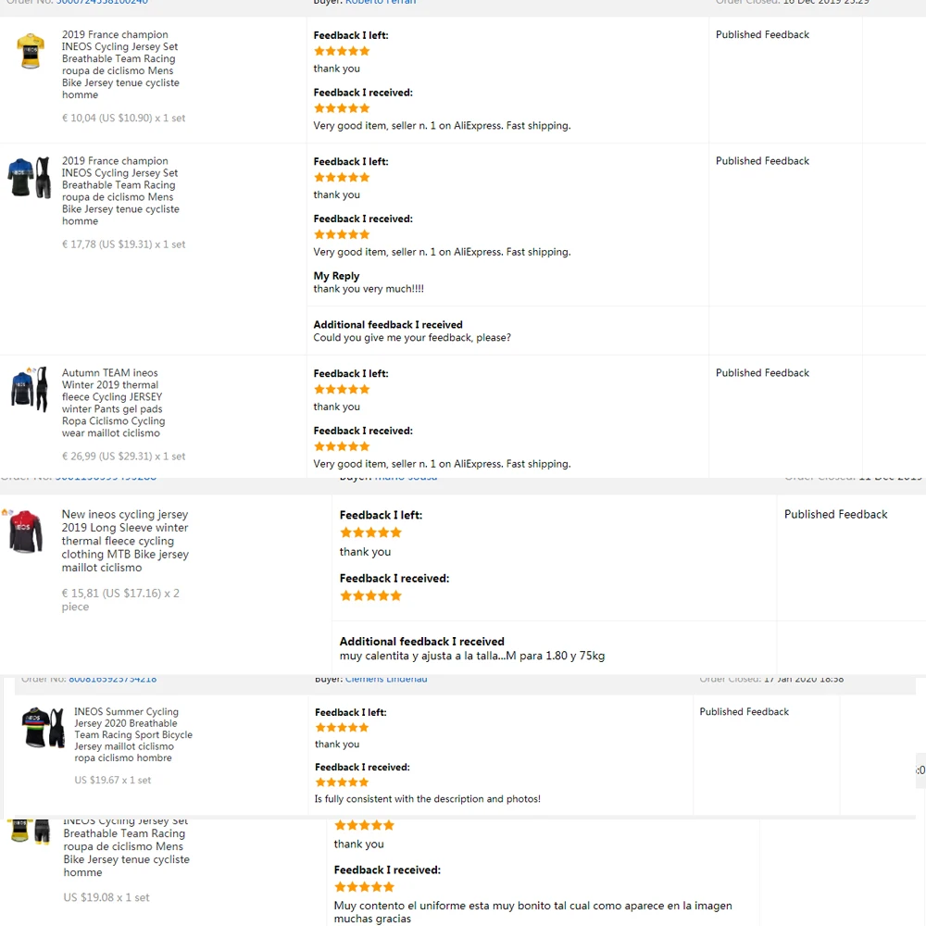
Task: Click the Autumn TEAM ineos product thumbnail
Action: click(30, 389)
